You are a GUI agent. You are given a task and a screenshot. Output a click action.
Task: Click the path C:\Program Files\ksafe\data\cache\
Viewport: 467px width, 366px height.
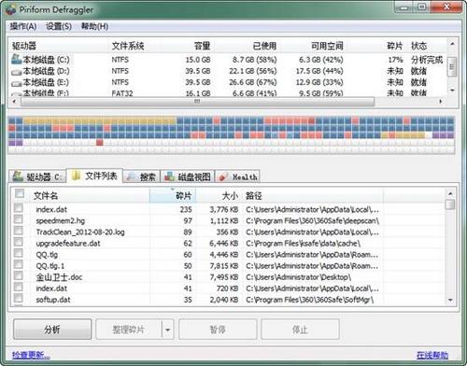tap(304, 244)
